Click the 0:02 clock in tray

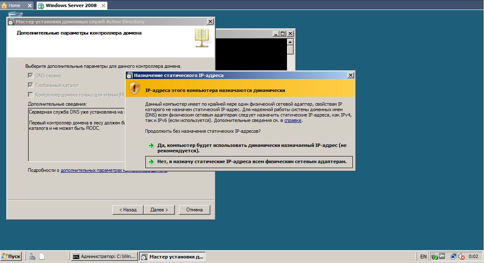473,256
